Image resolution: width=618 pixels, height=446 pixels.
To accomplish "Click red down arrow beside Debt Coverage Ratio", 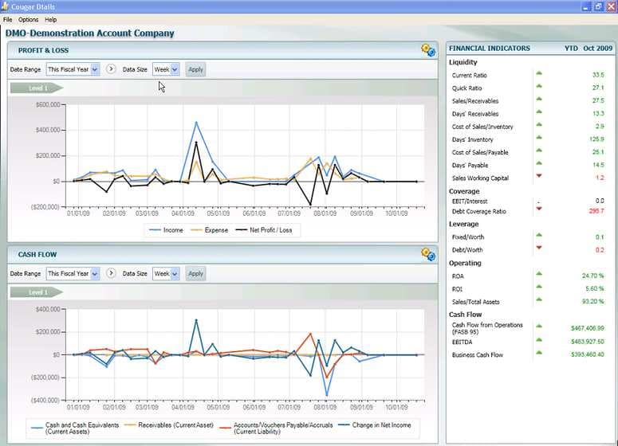I will [x=539, y=209].
